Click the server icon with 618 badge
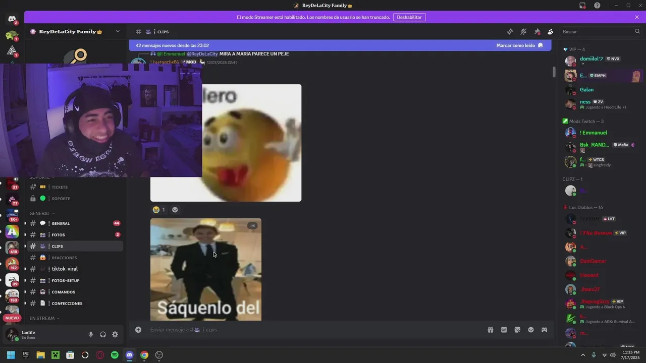Screen dimensions: 646x363 (x=12, y=248)
